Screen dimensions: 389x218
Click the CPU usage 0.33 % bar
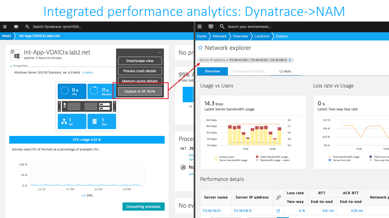coord(87,140)
